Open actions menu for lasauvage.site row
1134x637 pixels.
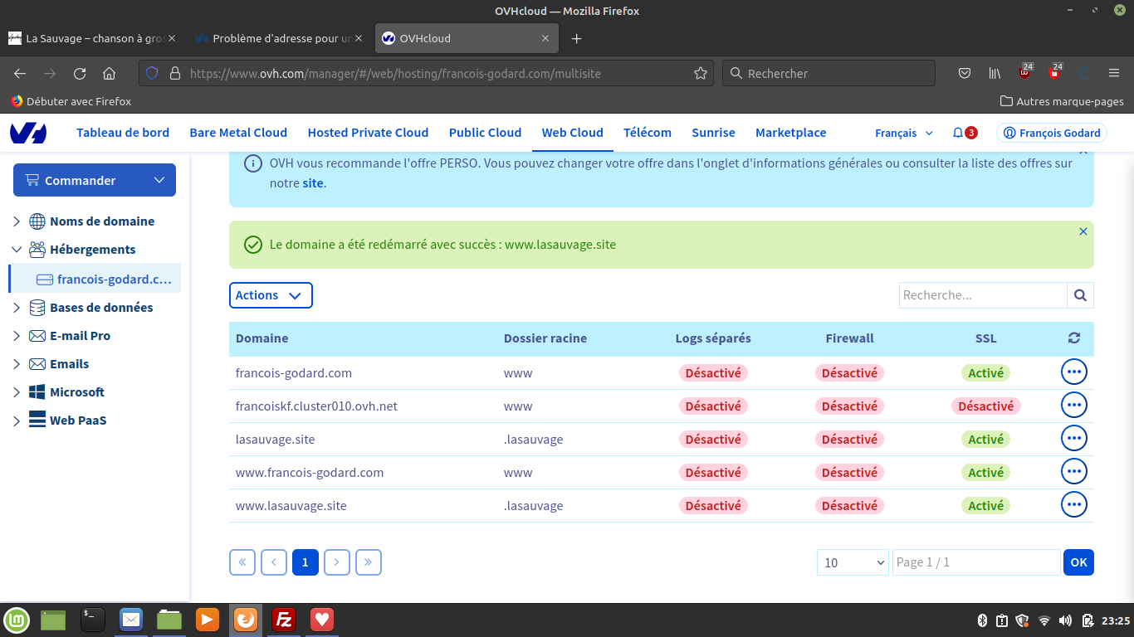pos(1074,438)
